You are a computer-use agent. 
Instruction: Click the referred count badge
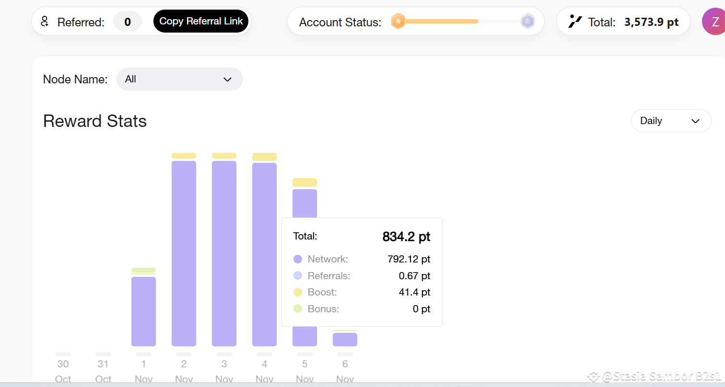pyautogui.click(x=128, y=22)
